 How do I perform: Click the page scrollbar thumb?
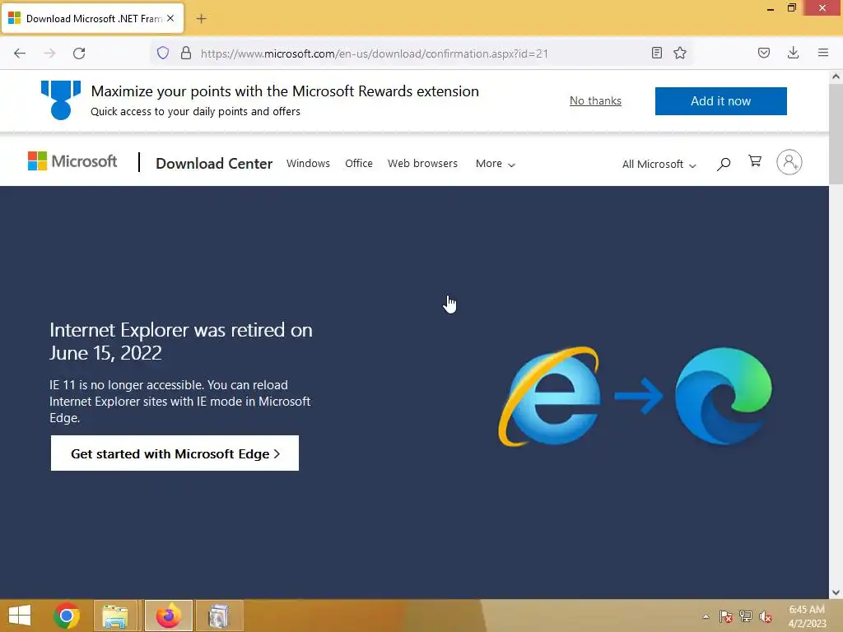tap(836, 134)
